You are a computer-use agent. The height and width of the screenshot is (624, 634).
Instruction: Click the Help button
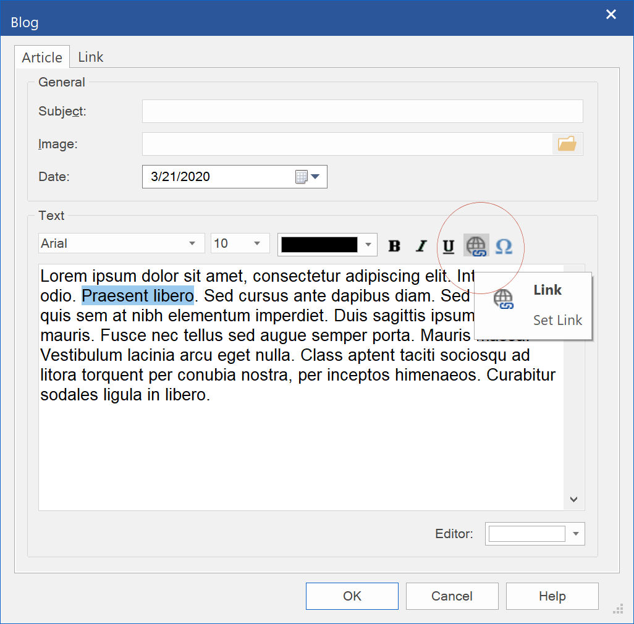point(552,596)
